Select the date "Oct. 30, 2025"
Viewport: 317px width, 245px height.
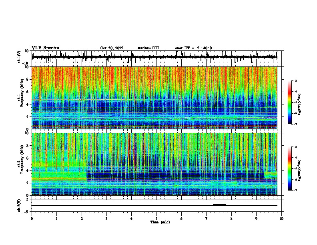click(x=112, y=48)
